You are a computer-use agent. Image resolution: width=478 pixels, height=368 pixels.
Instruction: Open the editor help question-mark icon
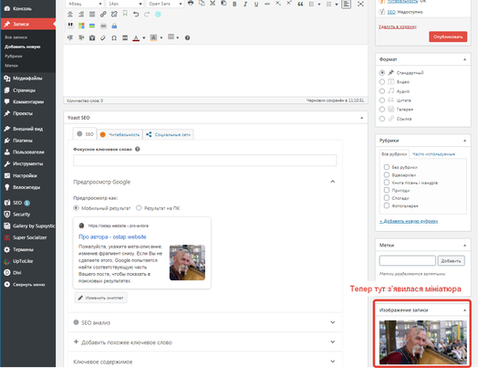pyautogui.click(x=188, y=37)
